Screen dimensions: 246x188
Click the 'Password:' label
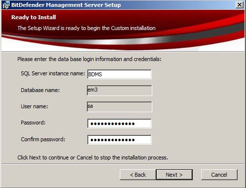33,123
